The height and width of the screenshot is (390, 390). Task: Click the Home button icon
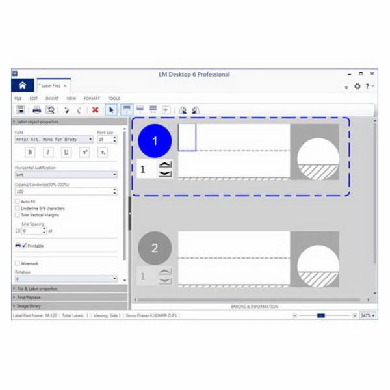click(23, 86)
